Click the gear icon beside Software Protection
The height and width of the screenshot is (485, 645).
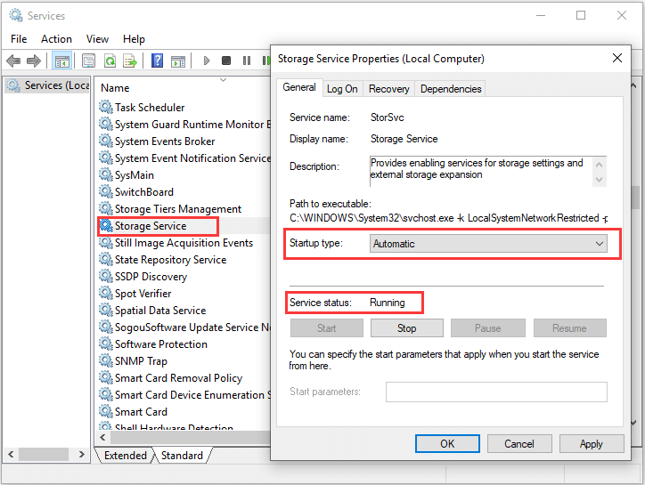point(106,344)
